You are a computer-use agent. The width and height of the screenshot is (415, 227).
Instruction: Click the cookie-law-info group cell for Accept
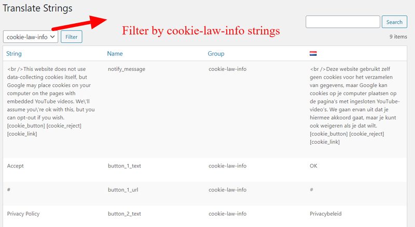[227, 166]
